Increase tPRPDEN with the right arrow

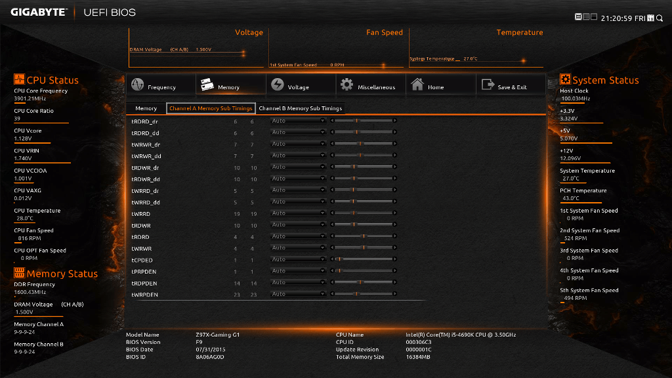click(x=394, y=271)
